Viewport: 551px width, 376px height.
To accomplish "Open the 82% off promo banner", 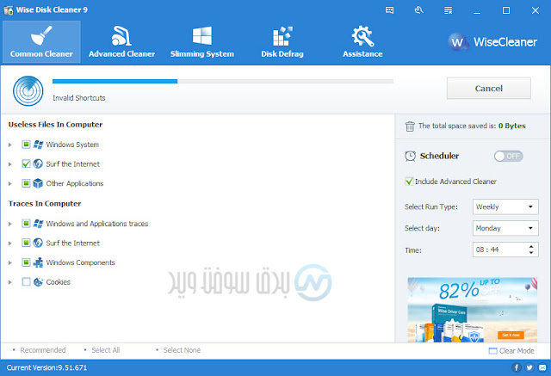I will click(x=473, y=310).
